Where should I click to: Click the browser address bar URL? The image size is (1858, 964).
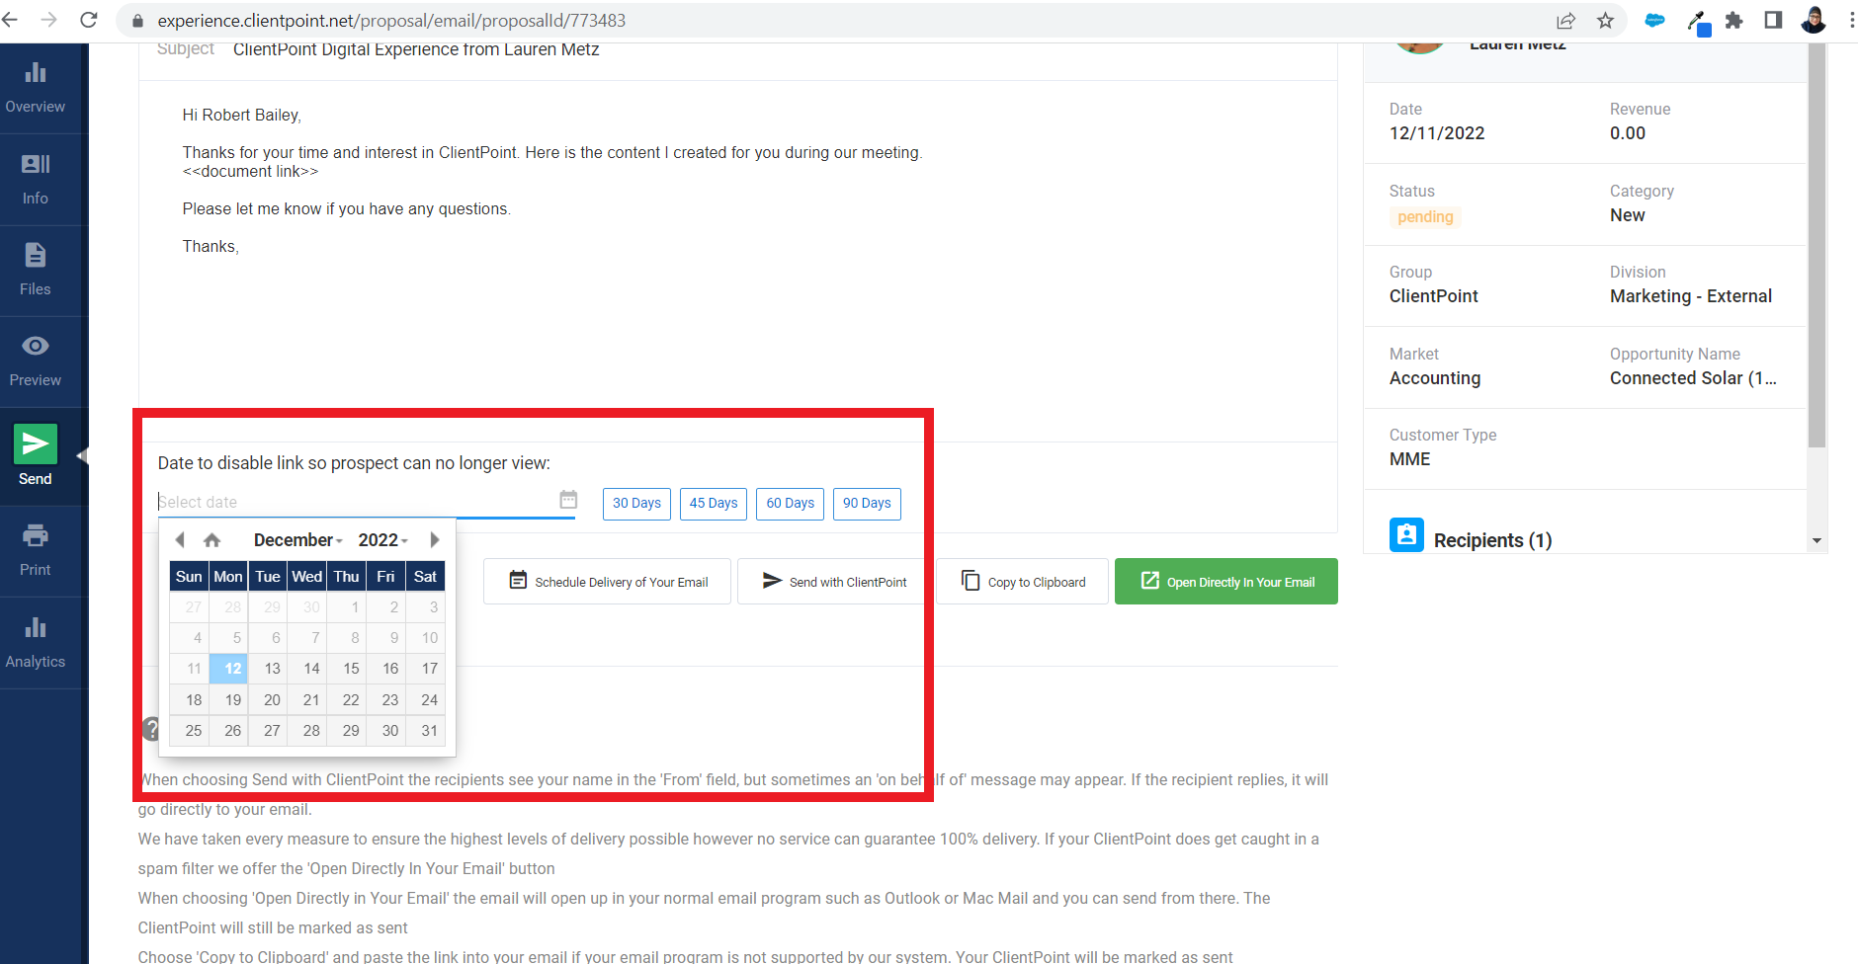tap(391, 21)
